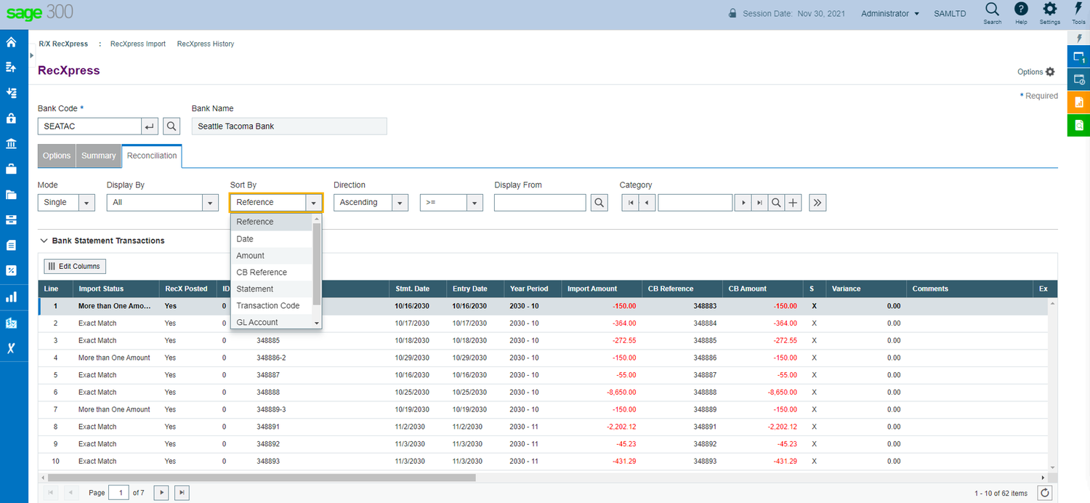Open the green document panel icon

[x=1078, y=125]
